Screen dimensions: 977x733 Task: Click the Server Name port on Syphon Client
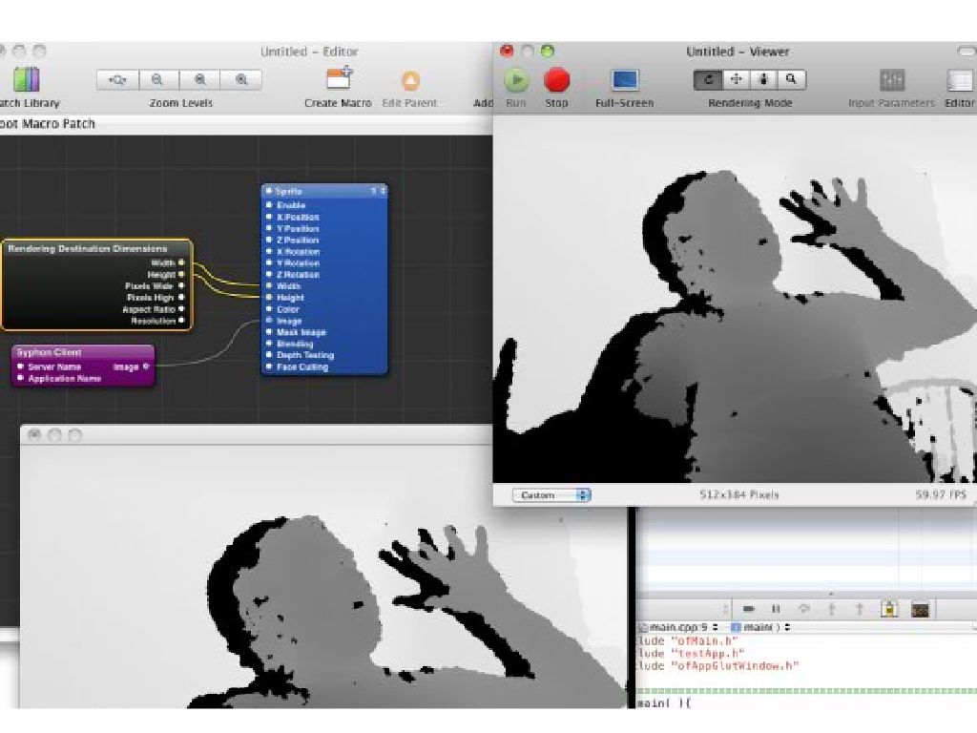tap(20, 366)
